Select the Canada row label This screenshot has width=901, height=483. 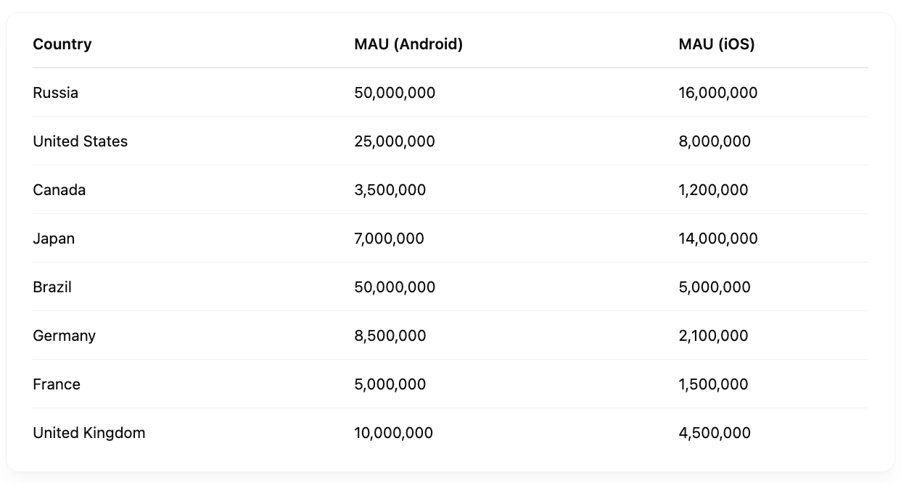click(59, 190)
